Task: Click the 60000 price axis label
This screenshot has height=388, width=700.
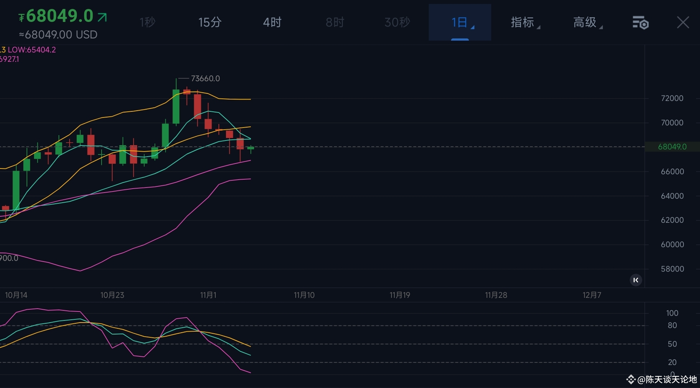Action: 672,245
